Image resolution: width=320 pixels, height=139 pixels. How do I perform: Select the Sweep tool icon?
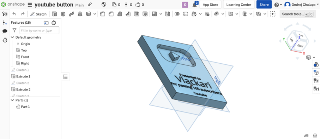pyautogui.click(x=71, y=14)
